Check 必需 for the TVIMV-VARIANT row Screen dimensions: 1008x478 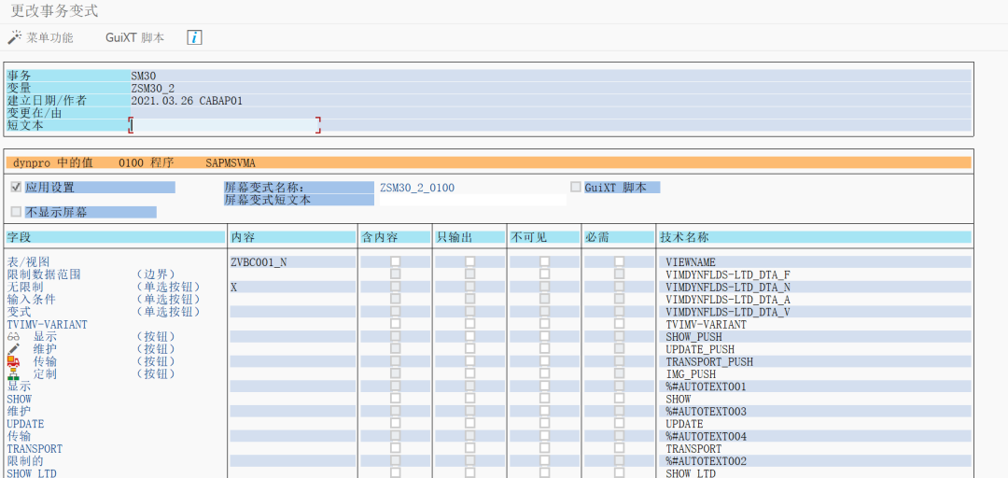619,324
